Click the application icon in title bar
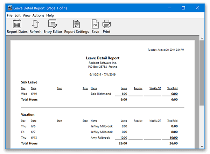The width and height of the screenshot is (210, 154). (x=10, y=8)
